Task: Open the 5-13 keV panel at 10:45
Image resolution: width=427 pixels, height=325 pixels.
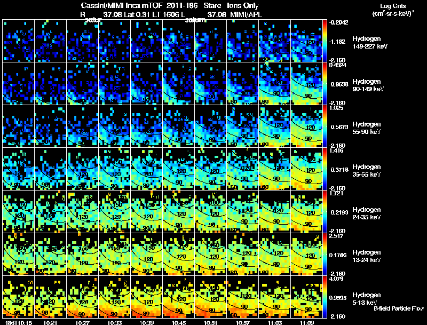Action: coord(179,297)
